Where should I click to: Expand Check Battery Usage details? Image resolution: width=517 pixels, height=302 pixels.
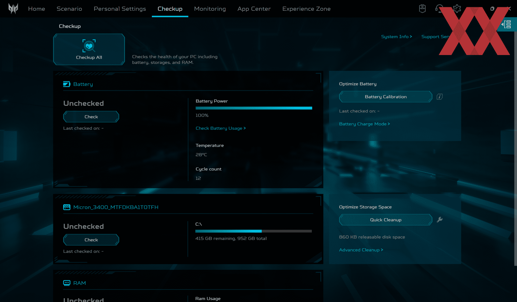coord(221,128)
